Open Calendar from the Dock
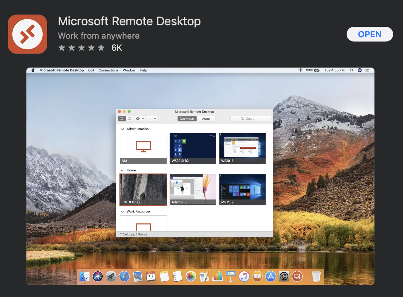This screenshot has height=297, width=403. 151,277
